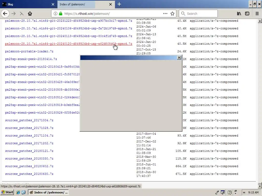The image size is (262, 196).
Task: Click the scrollbar up arrow
Action: [x=260, y=21]
